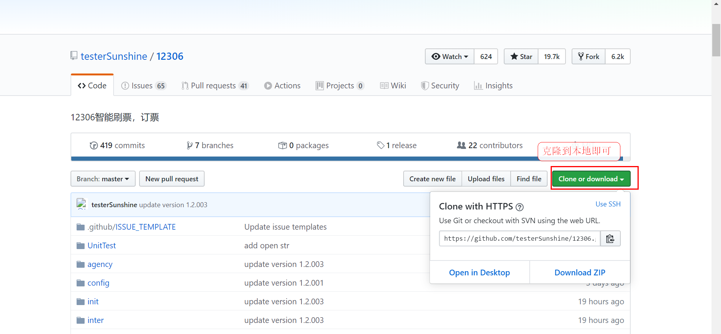Image resolution: width=721 pixels, height=334 pixels.
Task: Switch to Use SSH link
Action: [x=608, y=204]
